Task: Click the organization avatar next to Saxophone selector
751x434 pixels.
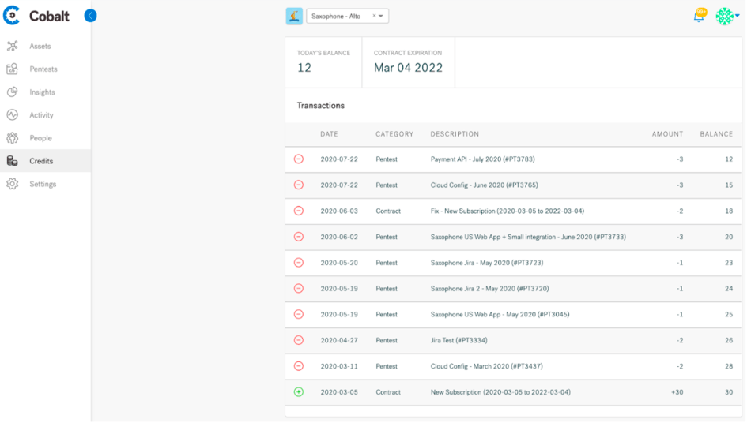Action: point(294,17)
